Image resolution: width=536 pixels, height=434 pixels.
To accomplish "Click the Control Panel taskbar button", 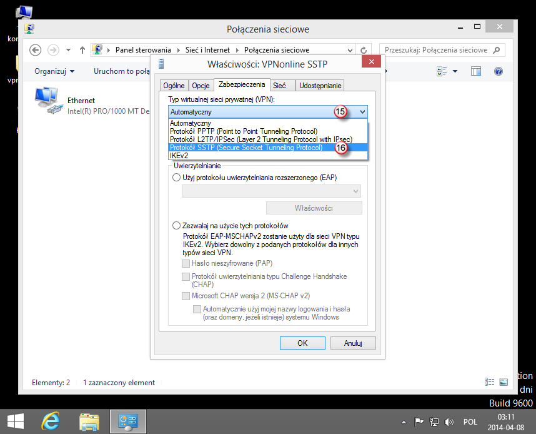I will click(128, 421).
